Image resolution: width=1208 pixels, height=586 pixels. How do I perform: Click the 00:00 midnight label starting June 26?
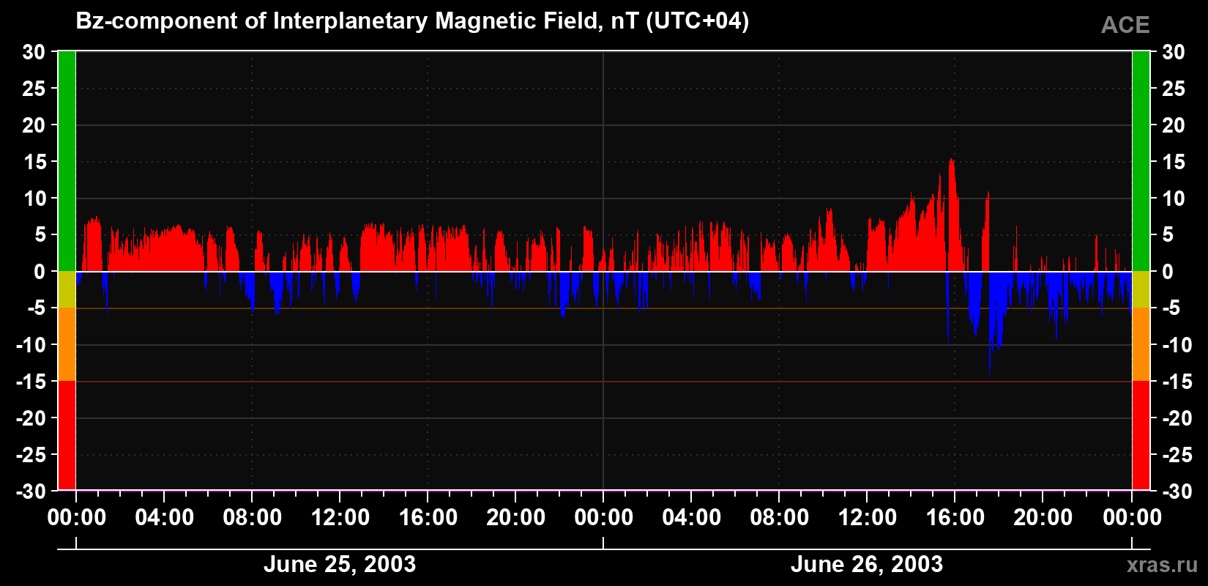click(x=603, y=518)
